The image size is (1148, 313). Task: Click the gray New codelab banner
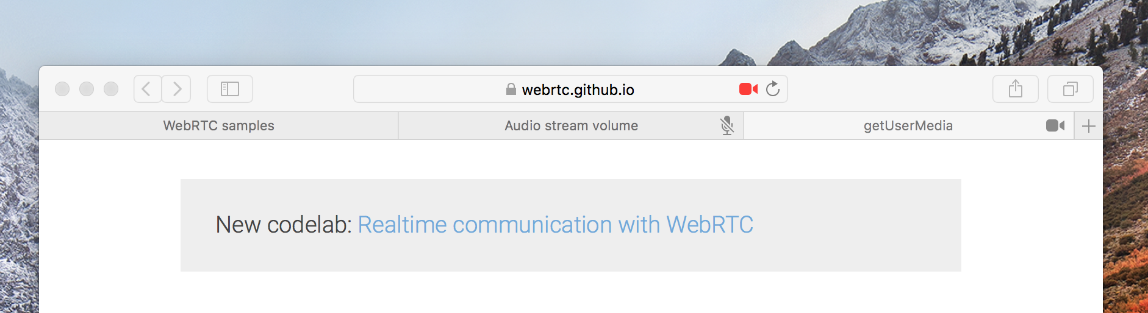pyautogui.click(x=571, y=225)
